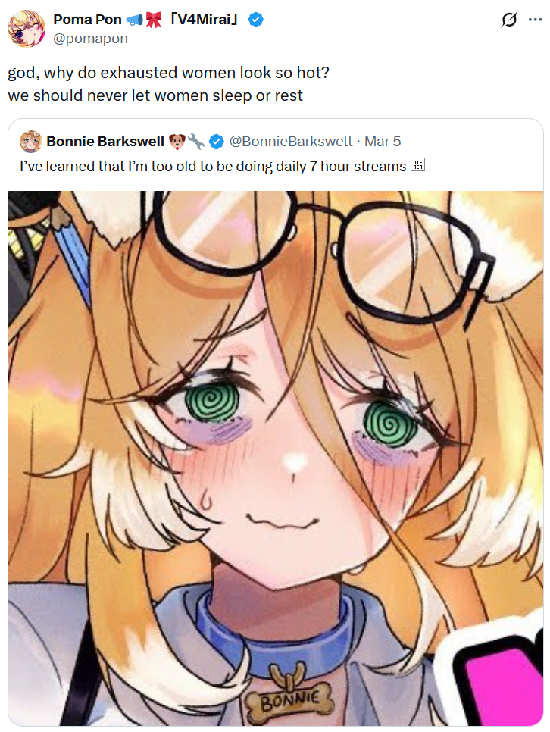This screenshot has width=550, height=732.
Task: Click the main tweet text about exhausted women
Action: pyautogui.click(x=168, y=84)
